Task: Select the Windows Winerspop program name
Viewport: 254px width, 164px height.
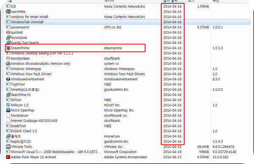Action: pos(26,69)
